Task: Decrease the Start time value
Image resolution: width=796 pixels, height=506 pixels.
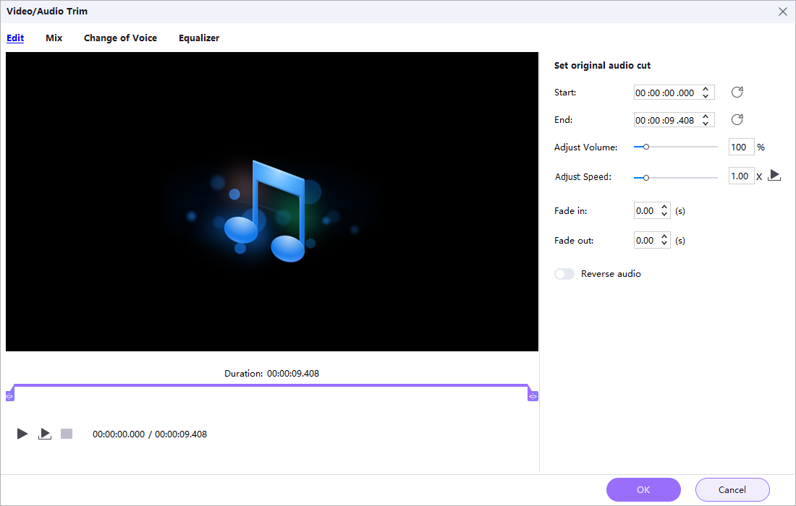Action: click(706, 96)
